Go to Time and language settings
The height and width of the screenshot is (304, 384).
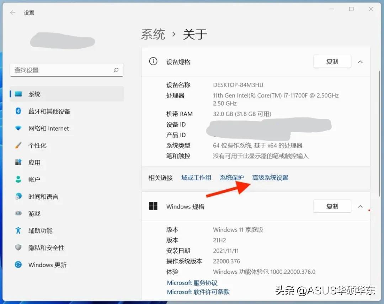(43, 197)
